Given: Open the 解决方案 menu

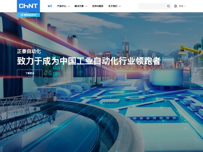Looking at the screenshot, I should point(79,6).
